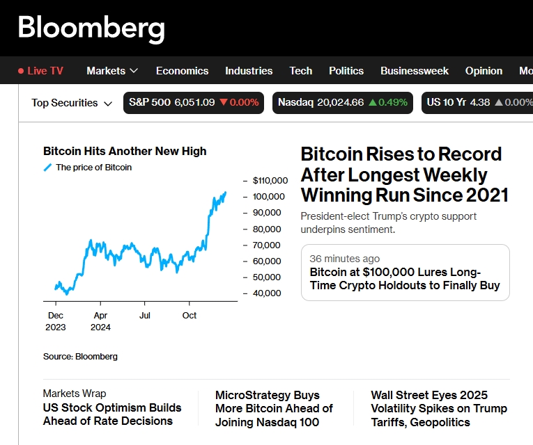Navigate to Businessweek
Image resolution: width=533 pixels, height=445 pixels.
(415, 71)
